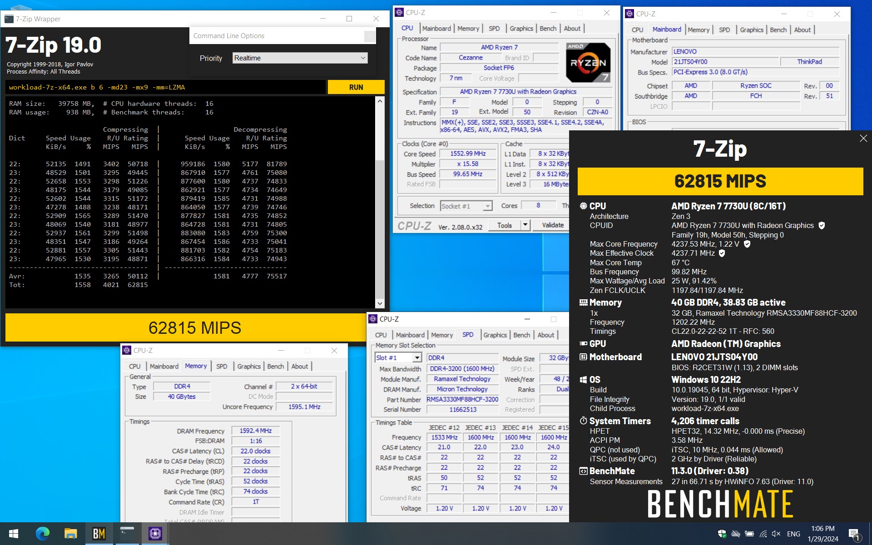Select About tab in top CPU-Z processor window
Image resolution: width=872 pixels, height=545 pixels.
click(x=572, y=28)
